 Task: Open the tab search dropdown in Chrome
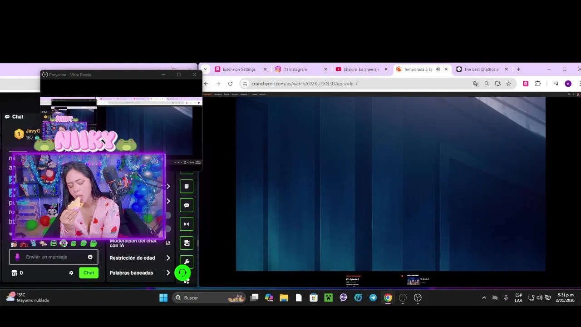tap(206, 69)
